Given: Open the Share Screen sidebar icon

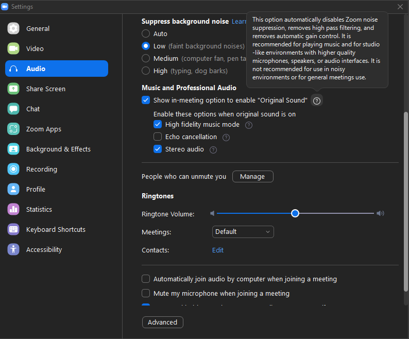Looking at the screenshot, I should coord(13,89).
